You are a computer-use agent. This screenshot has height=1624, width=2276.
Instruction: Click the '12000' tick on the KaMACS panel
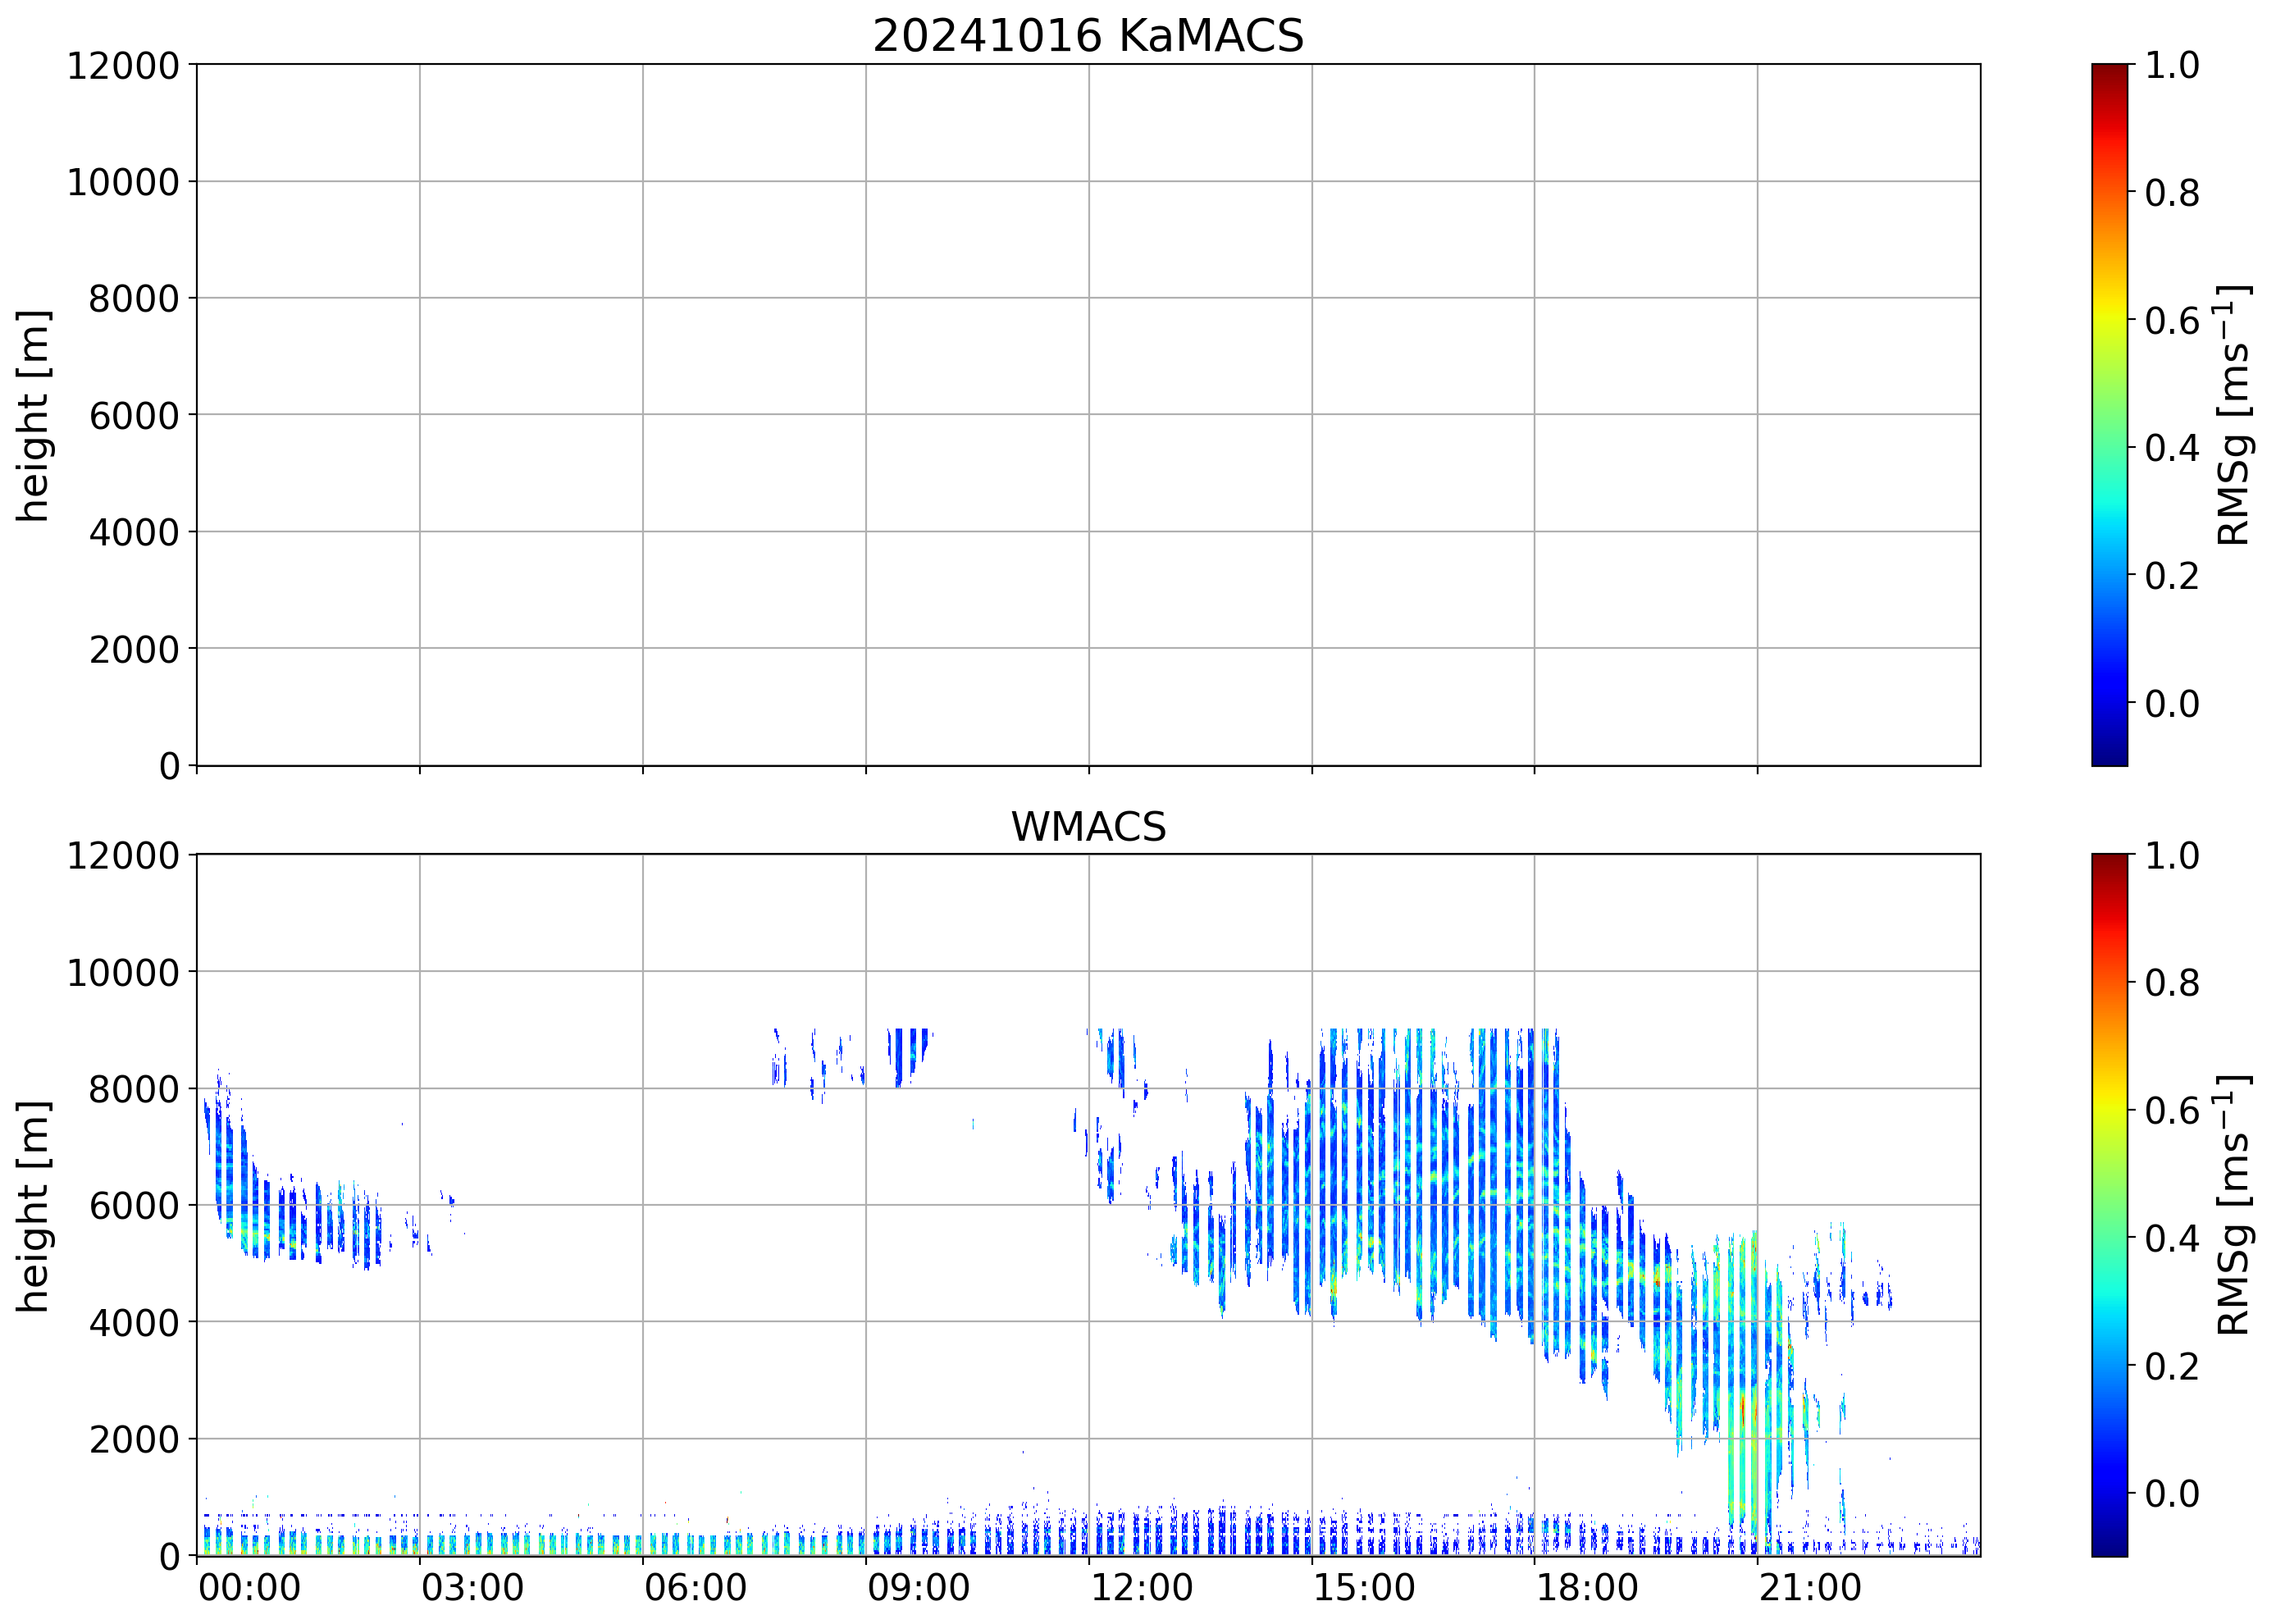123,66
